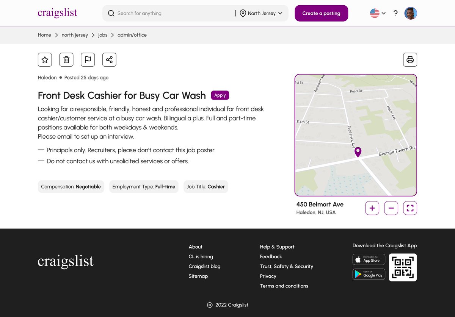Open the CL is hiring link
The height and width of the screenshot is (317, 455).
(x=201, y=256)
